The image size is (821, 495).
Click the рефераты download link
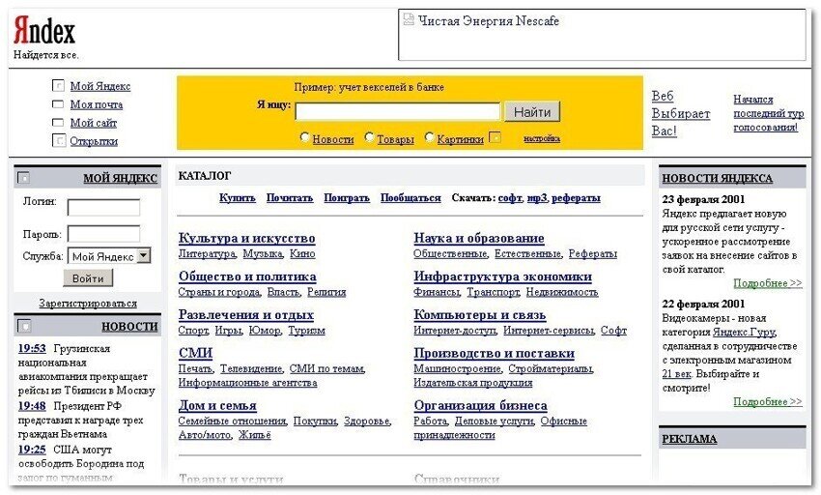tap(576, 197)
